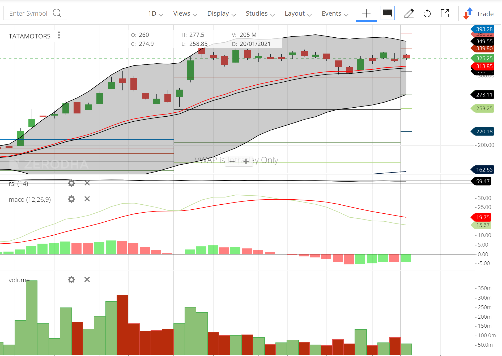Click the 162.65 price tag
502x356 pixels.
point(482,170)
